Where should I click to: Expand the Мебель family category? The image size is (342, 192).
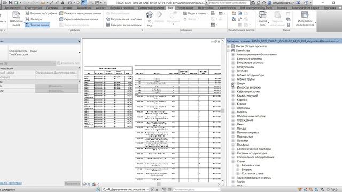(x=233, y=112)
